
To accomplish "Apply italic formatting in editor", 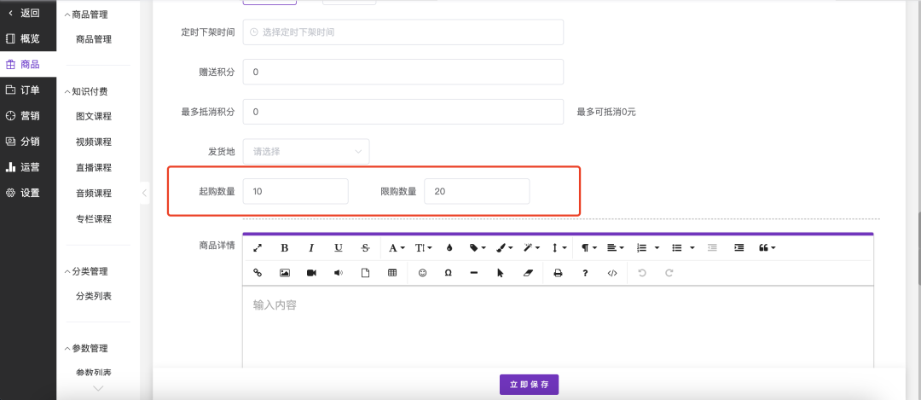I will (311, 248).
